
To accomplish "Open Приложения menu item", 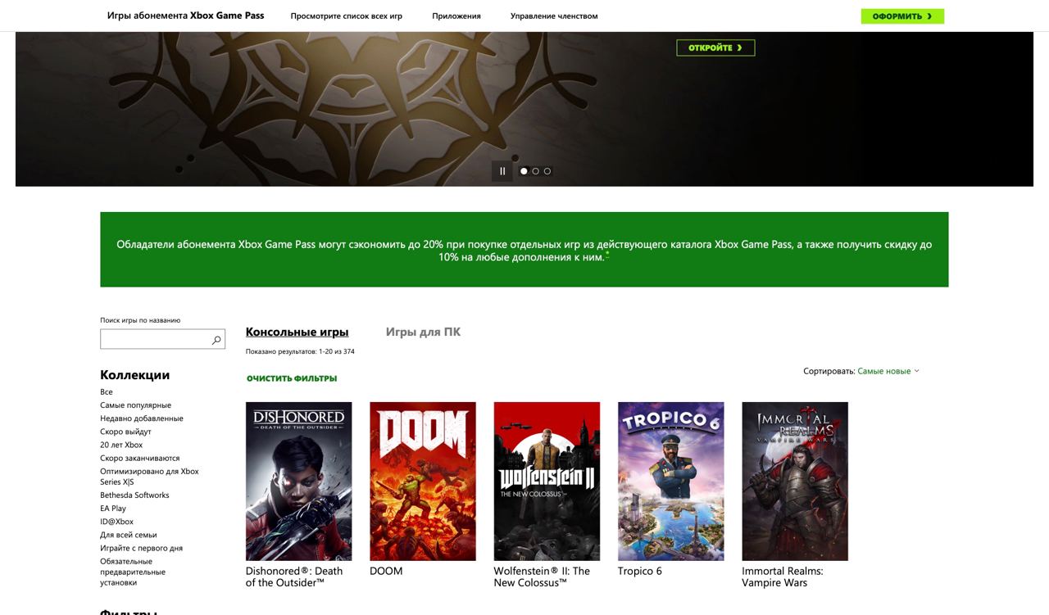I will [456, 16].
